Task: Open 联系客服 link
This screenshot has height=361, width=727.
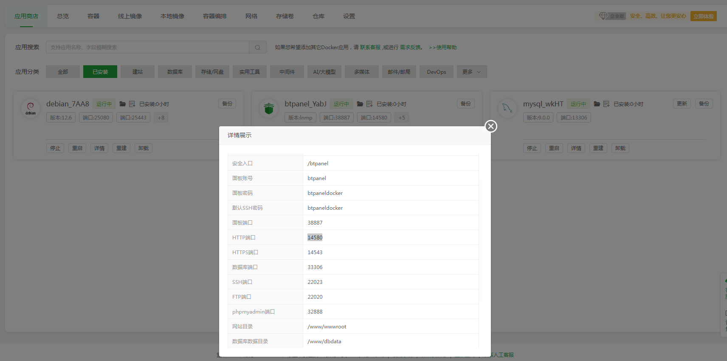Action: pos(370,47)
